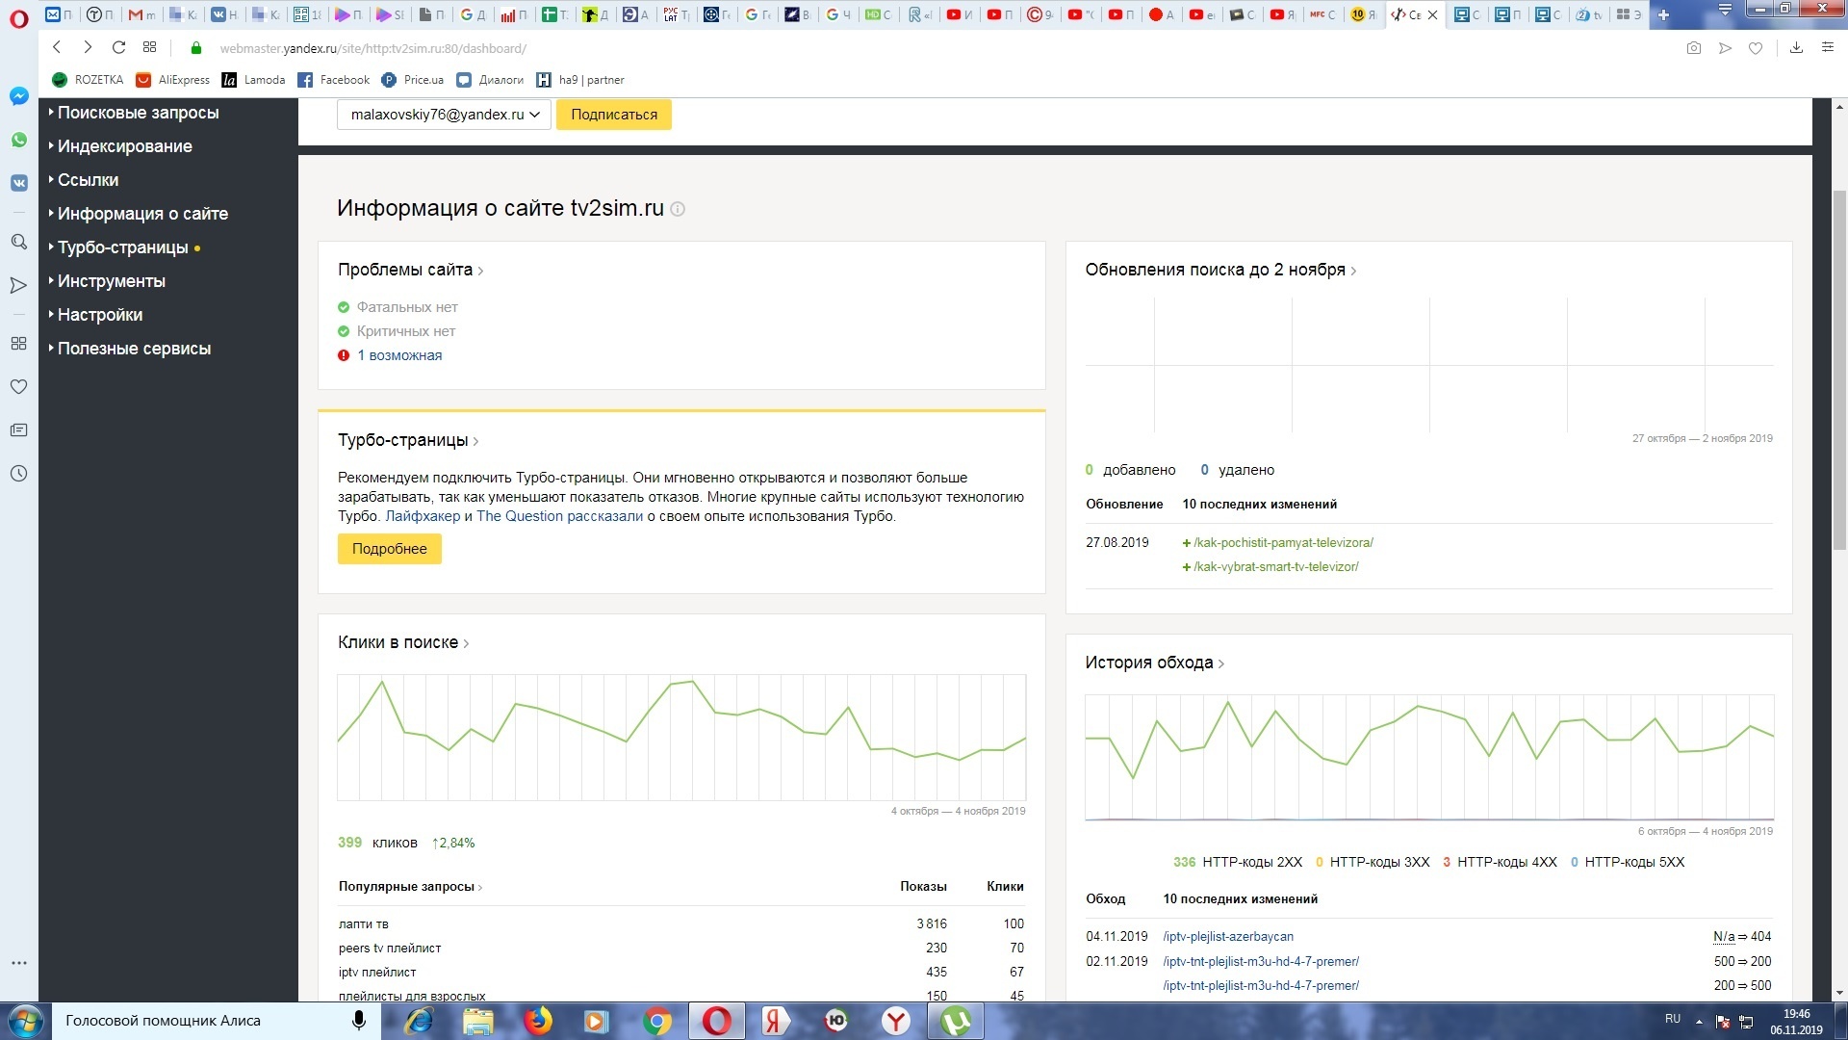
Task: Open Инструменты menu in sidebar
Action: [x=111, y=281]
